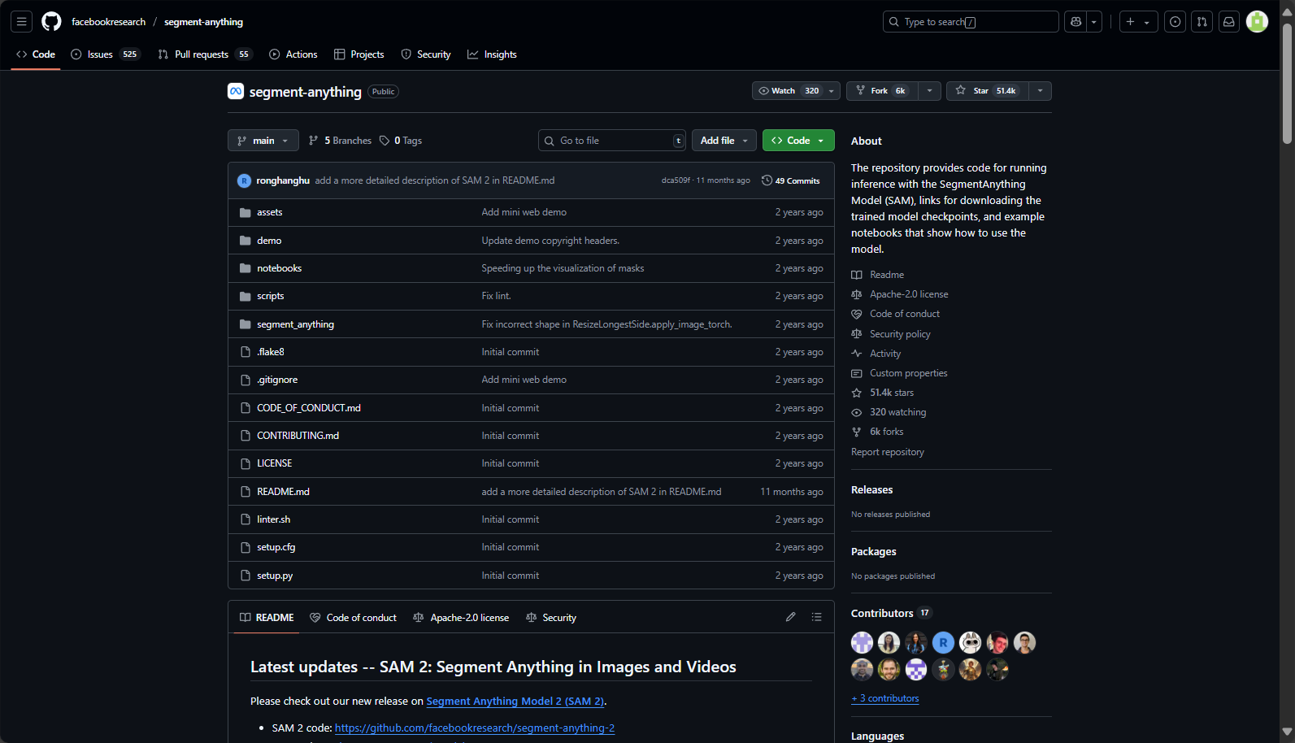Screen dimensions: 1295x743
Task: View 0 Tags link
Action: pos(401,141)
